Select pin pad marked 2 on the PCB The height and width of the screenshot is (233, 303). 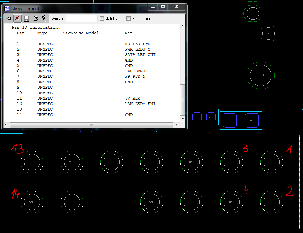click(x=271, y=202)
